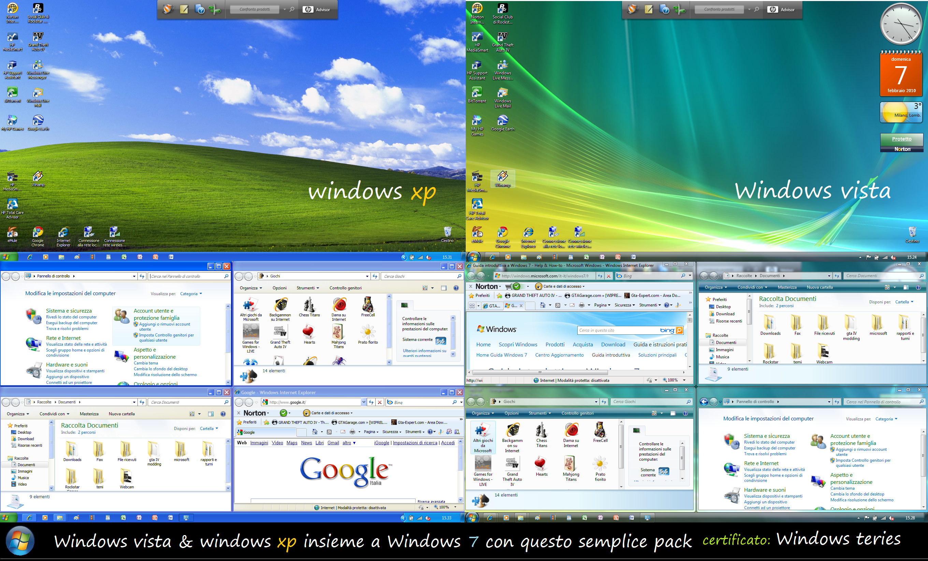The image size is (928, 561).
Task: Open Strumenti dropdown in glass-framed Giochi window
Action: pos(539,413)
